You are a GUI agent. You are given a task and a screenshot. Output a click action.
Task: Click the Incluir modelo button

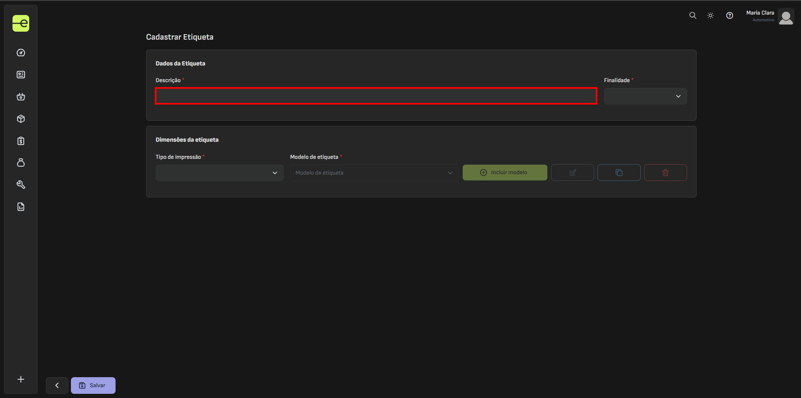[505, 173]
